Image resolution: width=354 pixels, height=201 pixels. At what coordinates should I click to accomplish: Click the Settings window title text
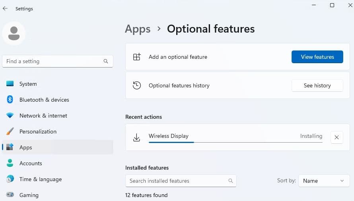coord(24,9)
